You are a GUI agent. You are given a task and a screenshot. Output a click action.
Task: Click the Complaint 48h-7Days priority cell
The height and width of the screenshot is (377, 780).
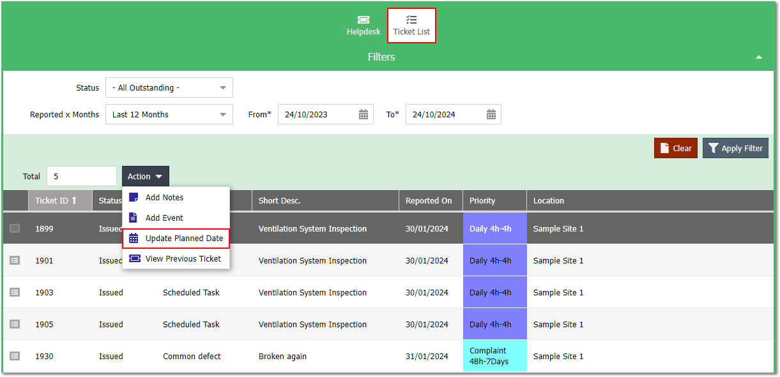pos(494,356)
